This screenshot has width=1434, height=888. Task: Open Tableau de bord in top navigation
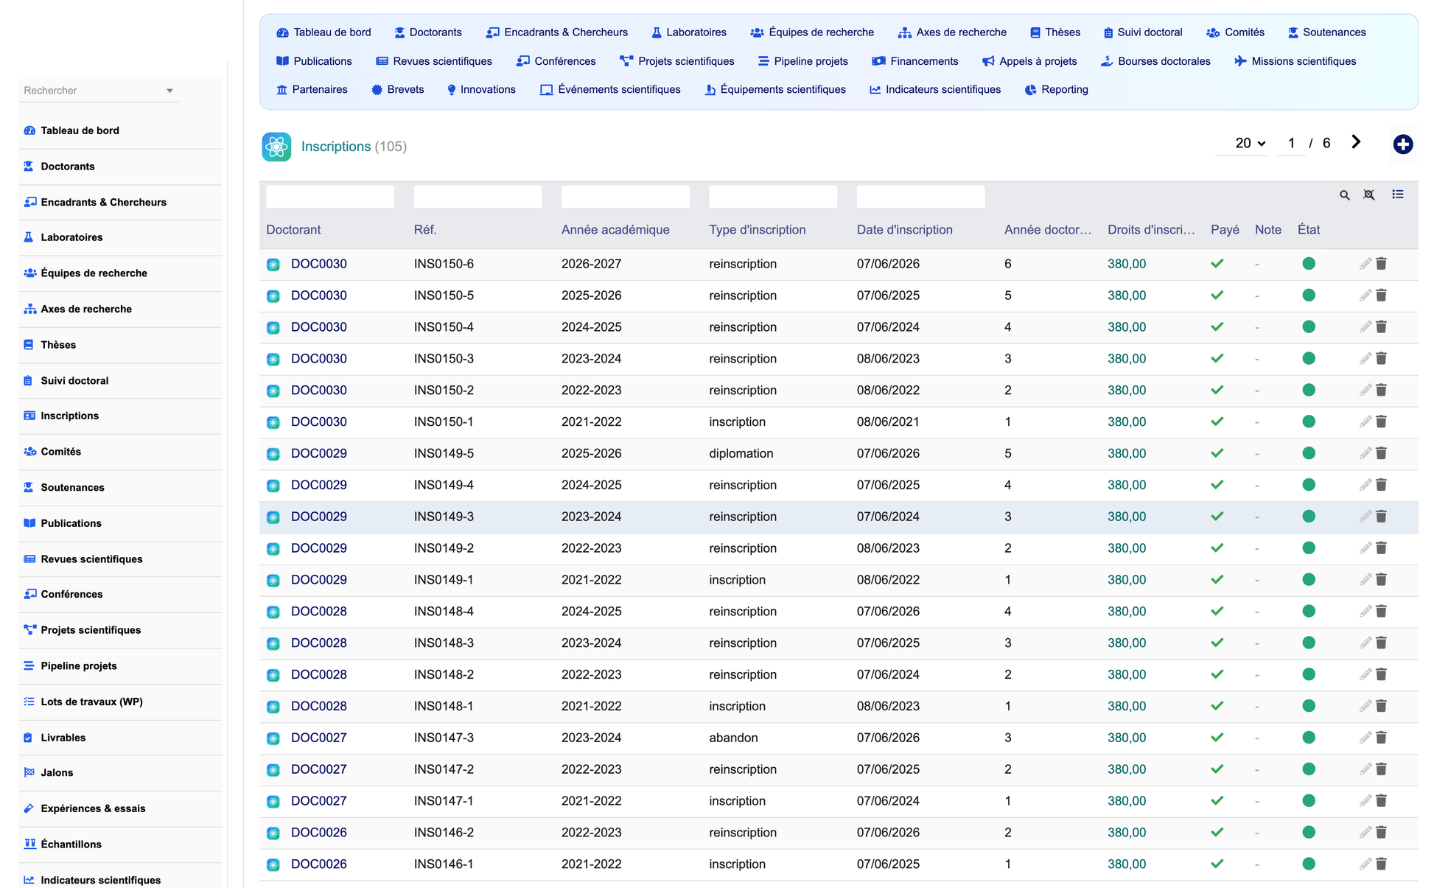(x=323, y=32)
